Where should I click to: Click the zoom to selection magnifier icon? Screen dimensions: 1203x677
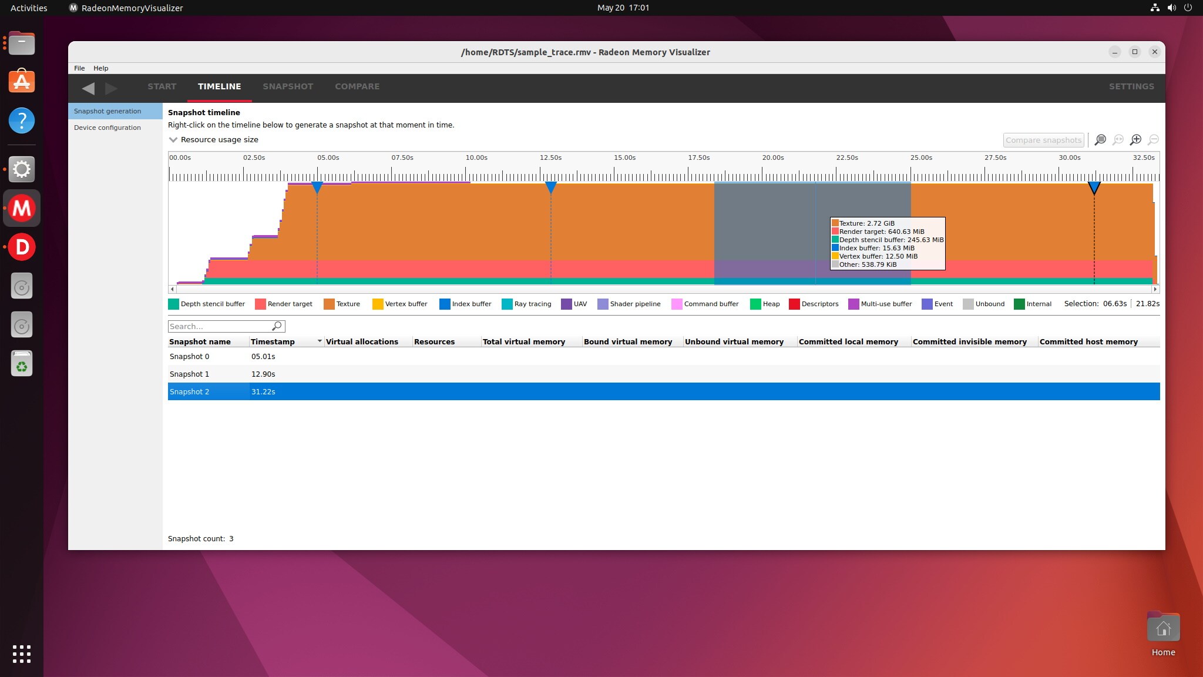pos(1100,140)
